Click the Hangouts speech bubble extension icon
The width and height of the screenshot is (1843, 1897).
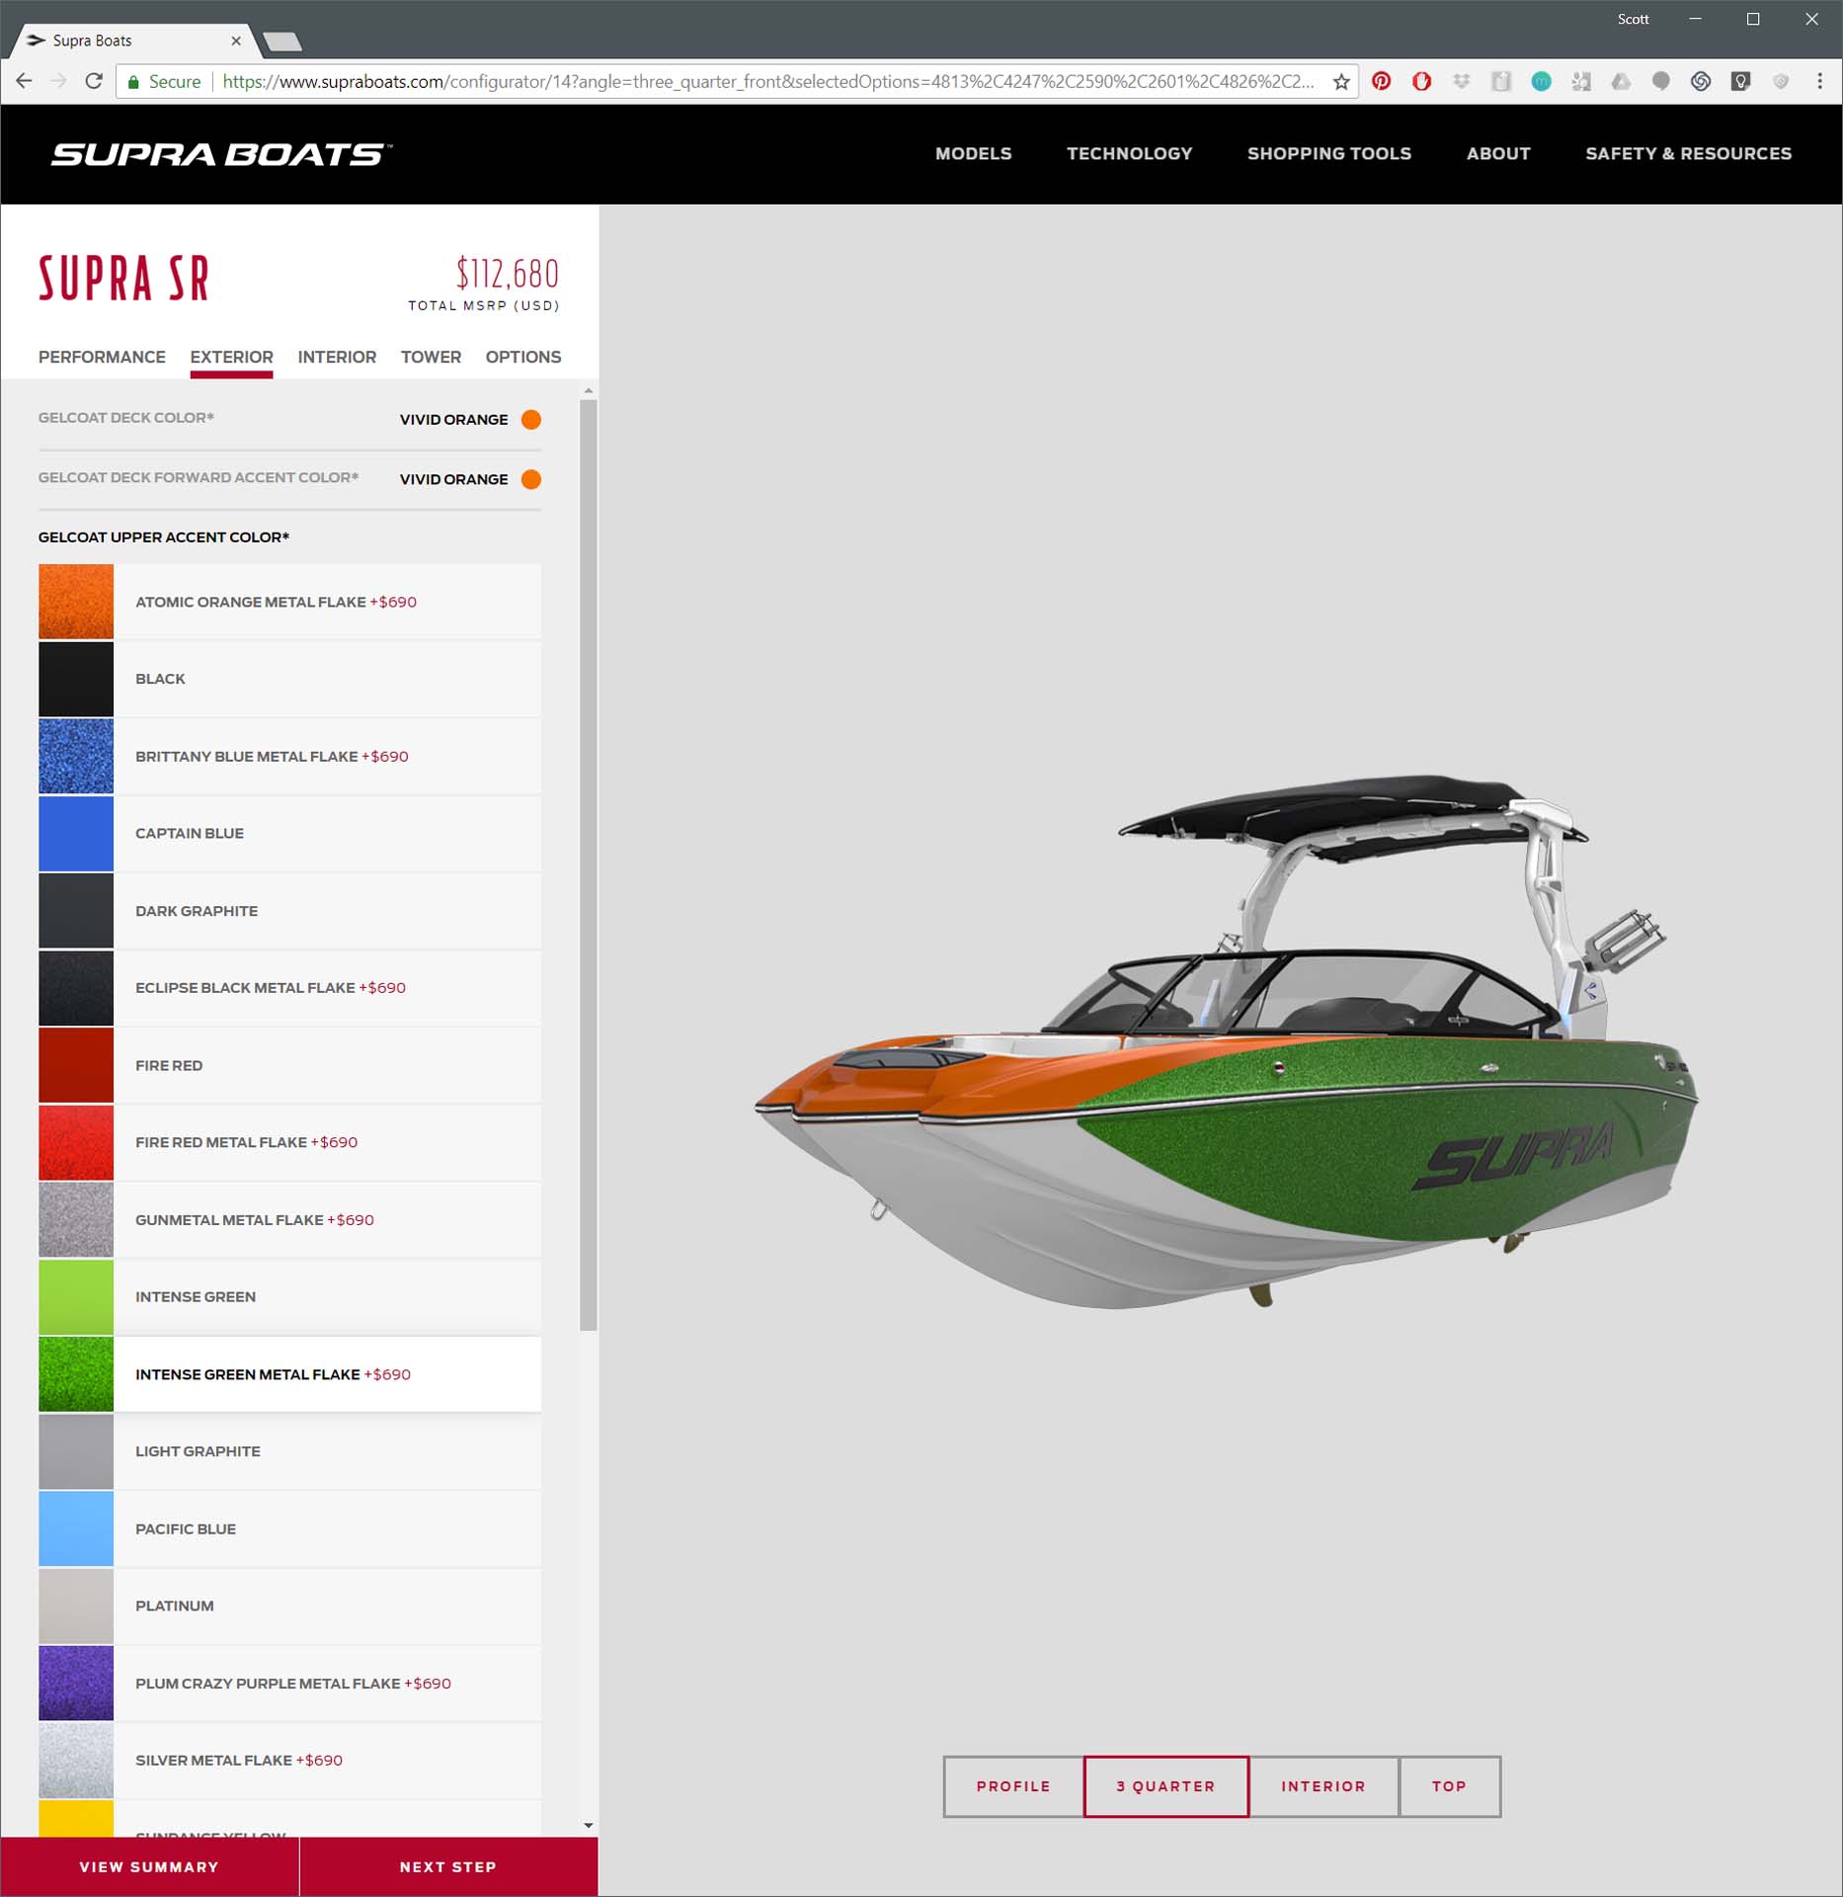tap(1660, 81)
